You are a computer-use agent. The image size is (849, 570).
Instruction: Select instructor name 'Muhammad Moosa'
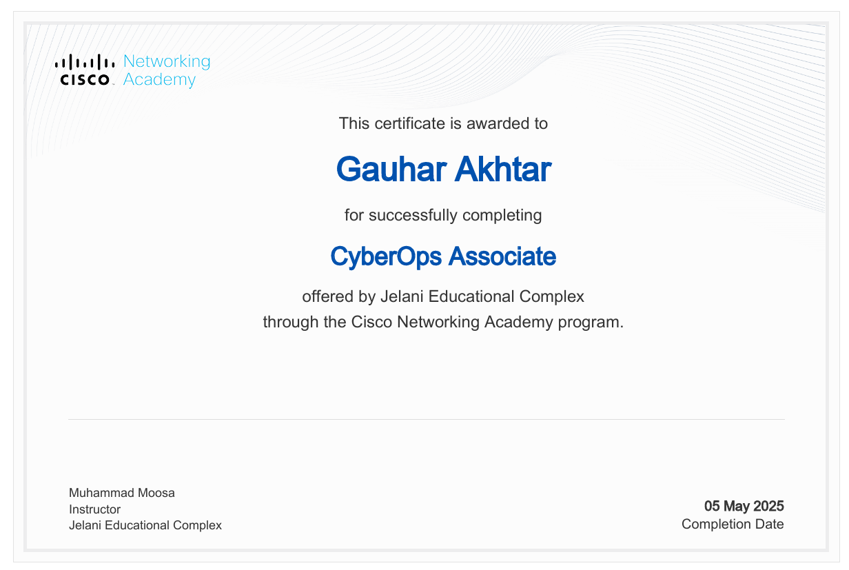[x=122, y=493]
